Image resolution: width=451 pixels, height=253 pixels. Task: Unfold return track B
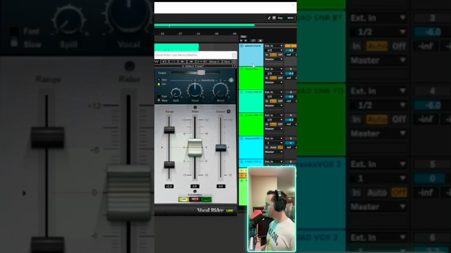[x=241, y=175]
